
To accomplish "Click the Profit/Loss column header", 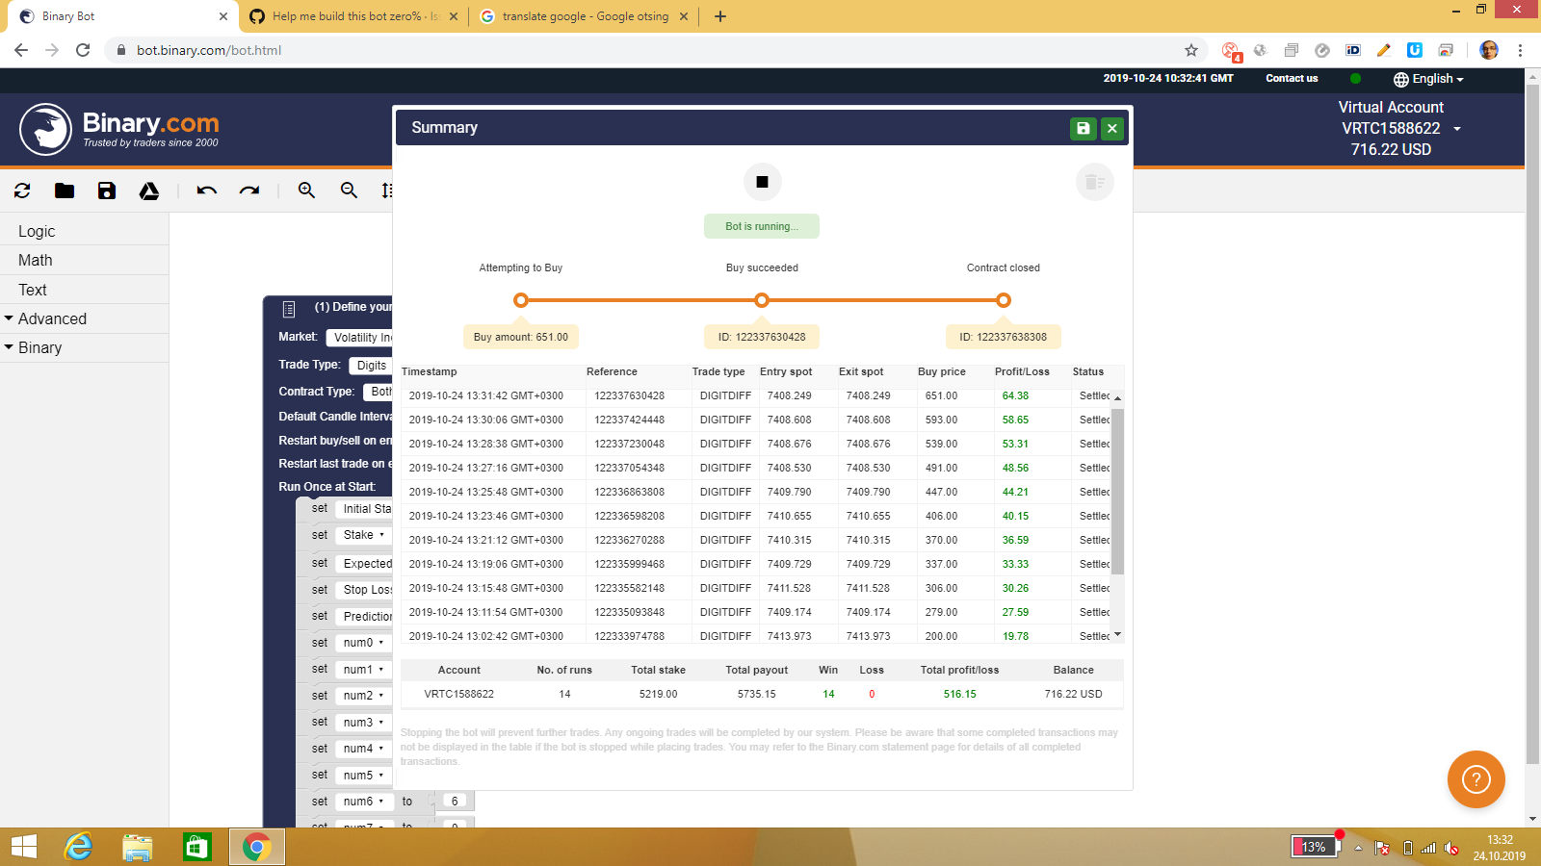I will [x=1022, y=371].
